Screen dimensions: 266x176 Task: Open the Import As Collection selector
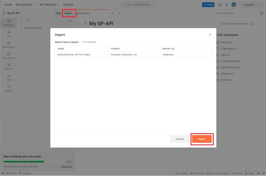coord(185,55)
